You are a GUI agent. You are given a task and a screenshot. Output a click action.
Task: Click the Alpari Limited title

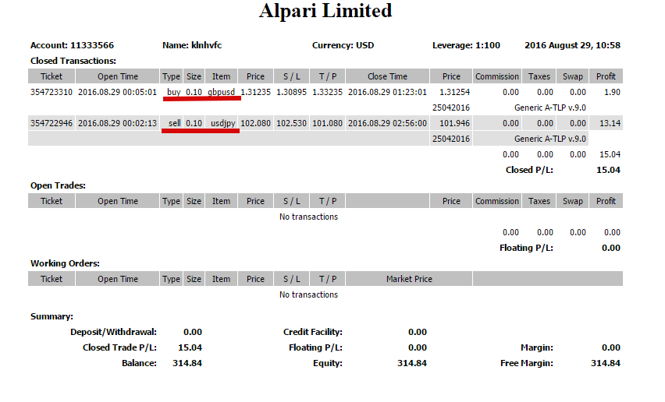click(x=325, y=11)
